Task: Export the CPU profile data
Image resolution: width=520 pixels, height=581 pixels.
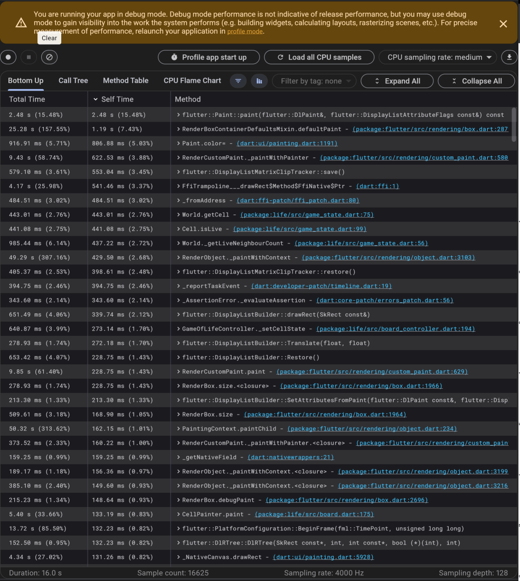Action: [509, 57]
